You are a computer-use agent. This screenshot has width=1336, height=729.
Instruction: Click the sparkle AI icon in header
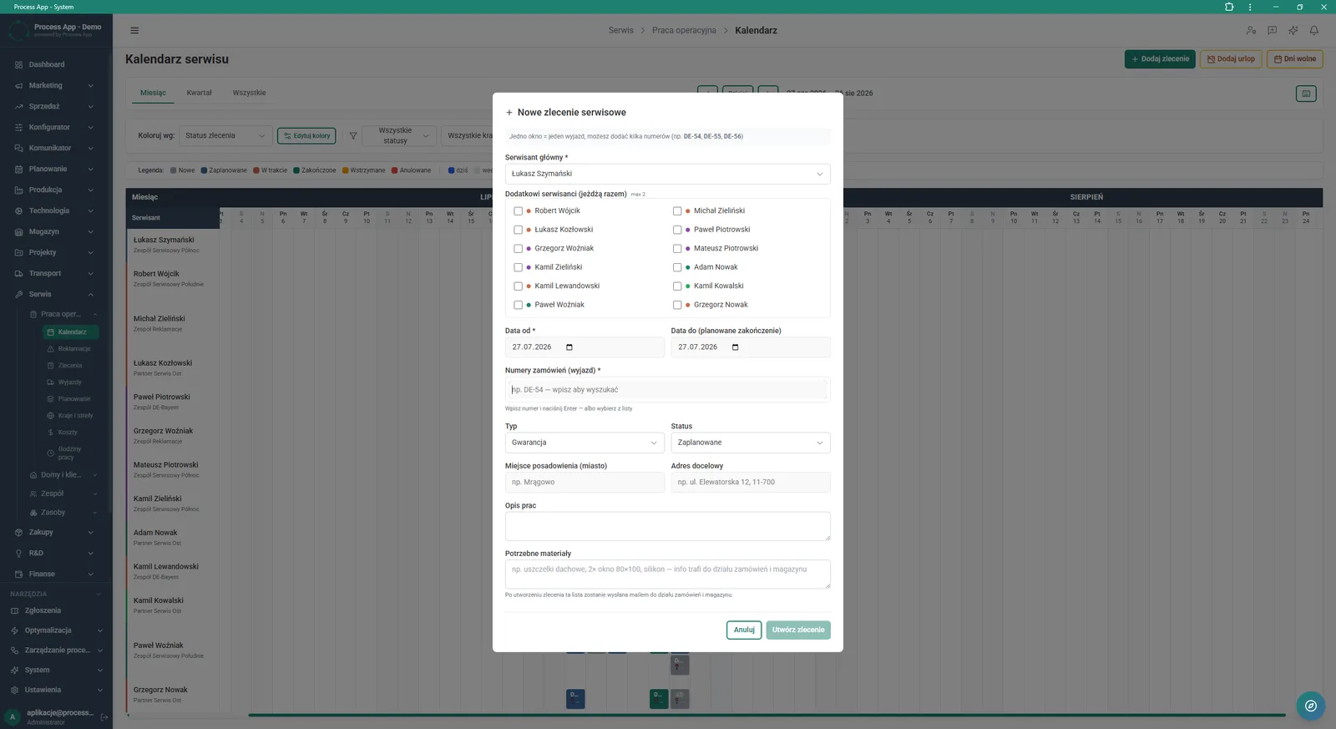tap(1293, 30)
